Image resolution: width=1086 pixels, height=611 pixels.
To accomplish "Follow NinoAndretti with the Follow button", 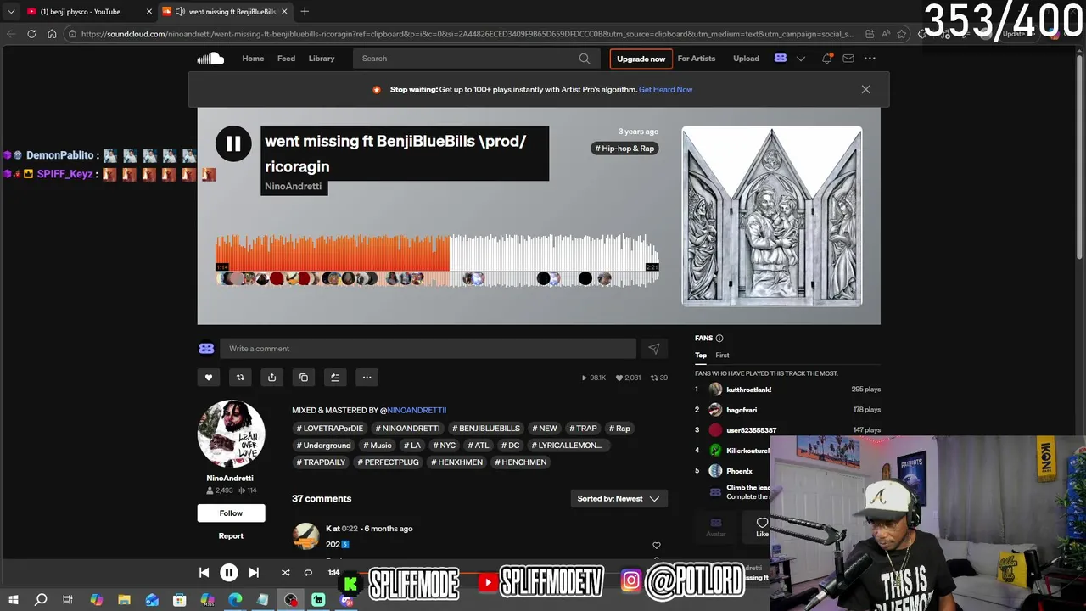I will (x=231, y=513).
